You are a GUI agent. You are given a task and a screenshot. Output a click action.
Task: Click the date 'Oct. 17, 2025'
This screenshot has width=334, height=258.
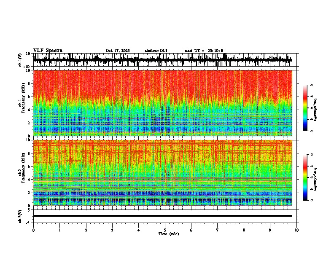pyautogui.click(x=118, y=51)
